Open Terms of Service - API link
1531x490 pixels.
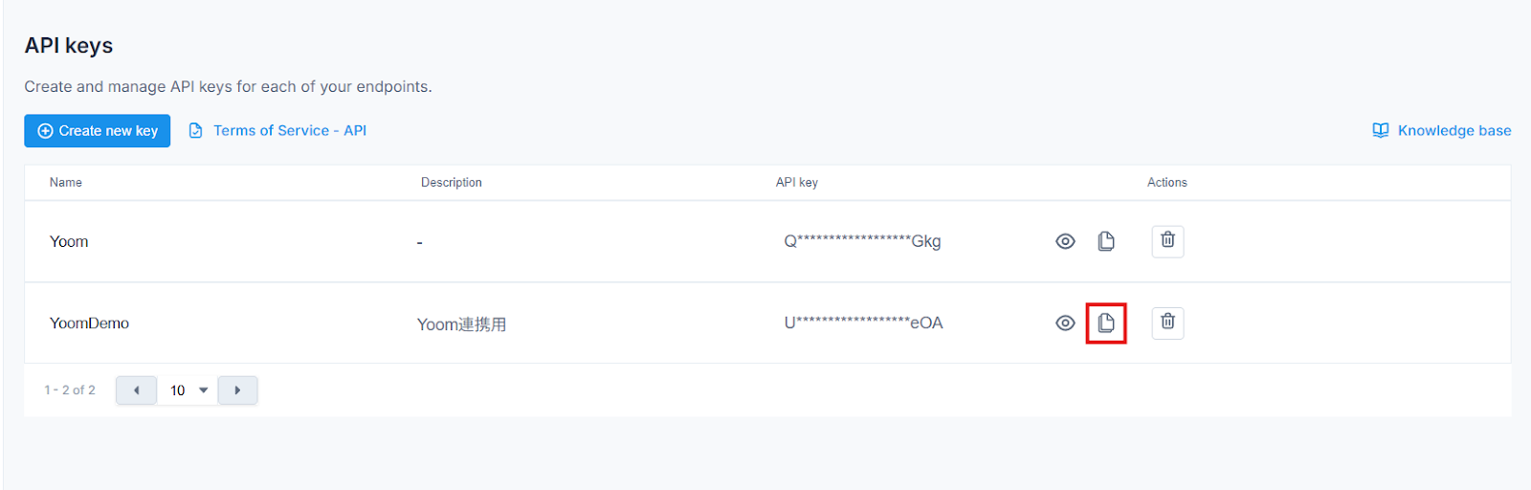[x=290, y=130]
